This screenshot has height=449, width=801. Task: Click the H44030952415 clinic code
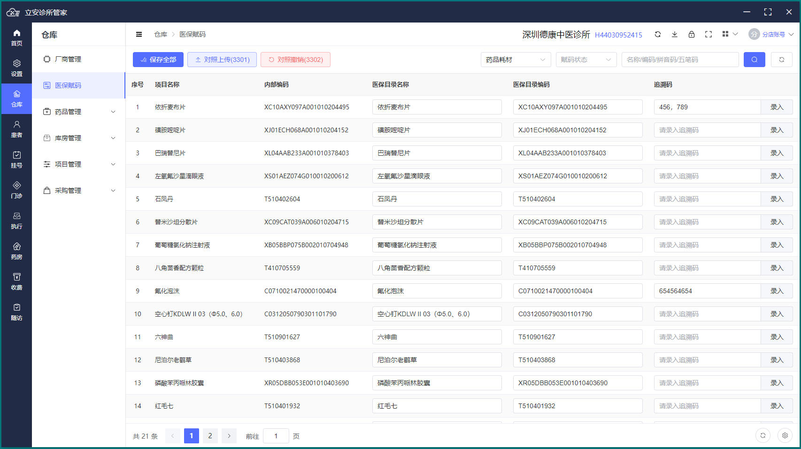(618, 35)
